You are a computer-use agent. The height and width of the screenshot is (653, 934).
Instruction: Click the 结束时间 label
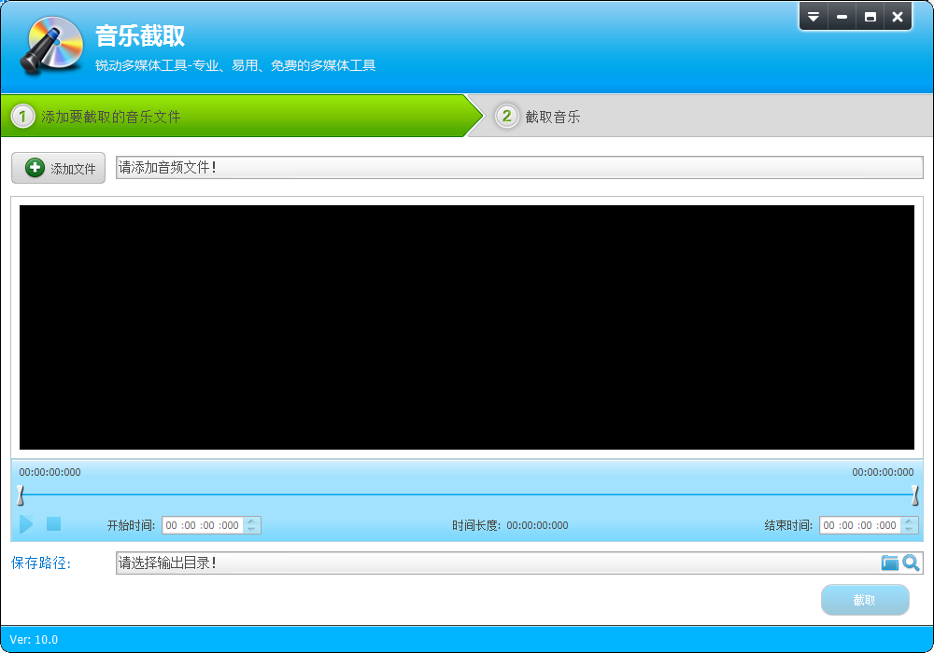pos(788,525)
